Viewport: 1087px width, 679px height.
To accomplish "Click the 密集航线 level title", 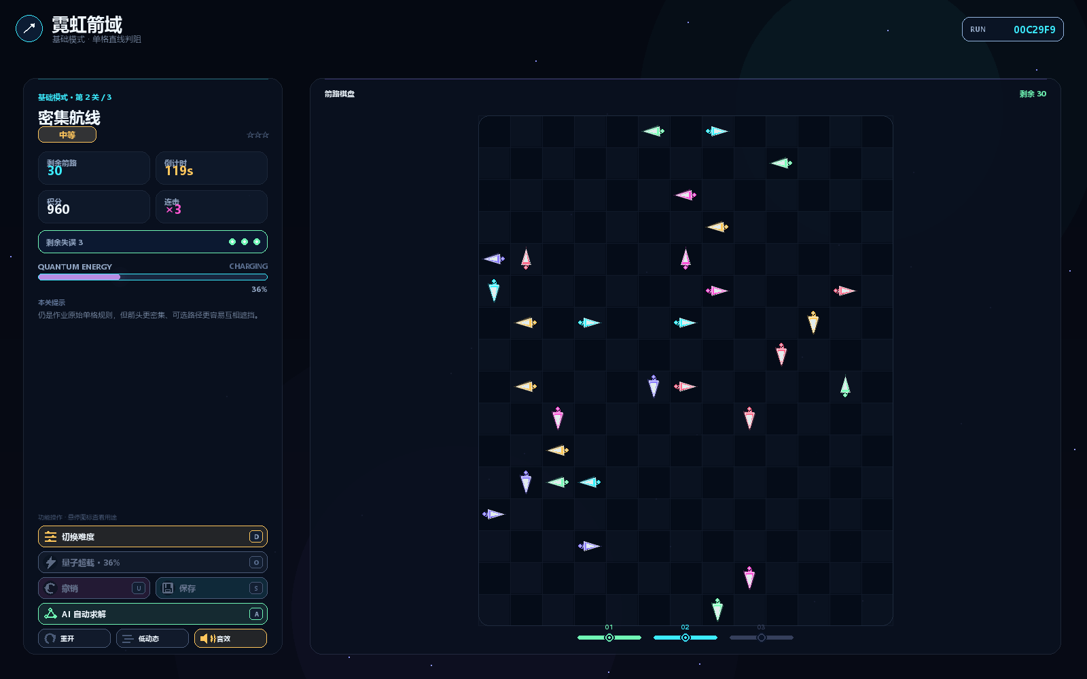I will point(69,117).
